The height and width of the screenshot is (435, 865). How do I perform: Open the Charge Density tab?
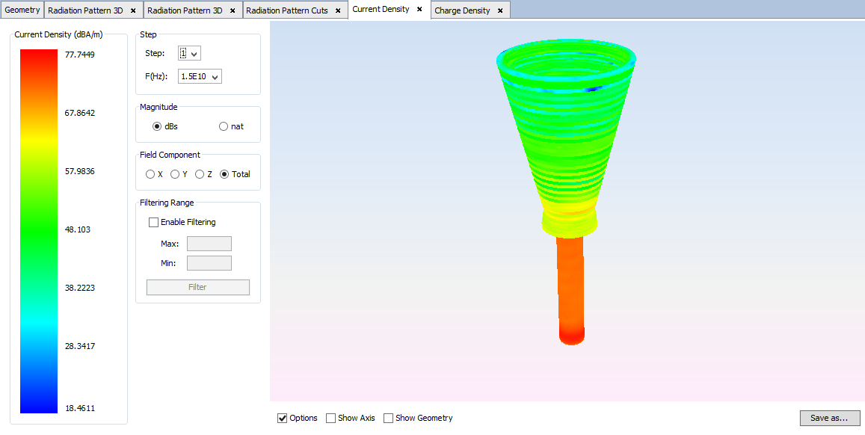[x=462, y=10]
